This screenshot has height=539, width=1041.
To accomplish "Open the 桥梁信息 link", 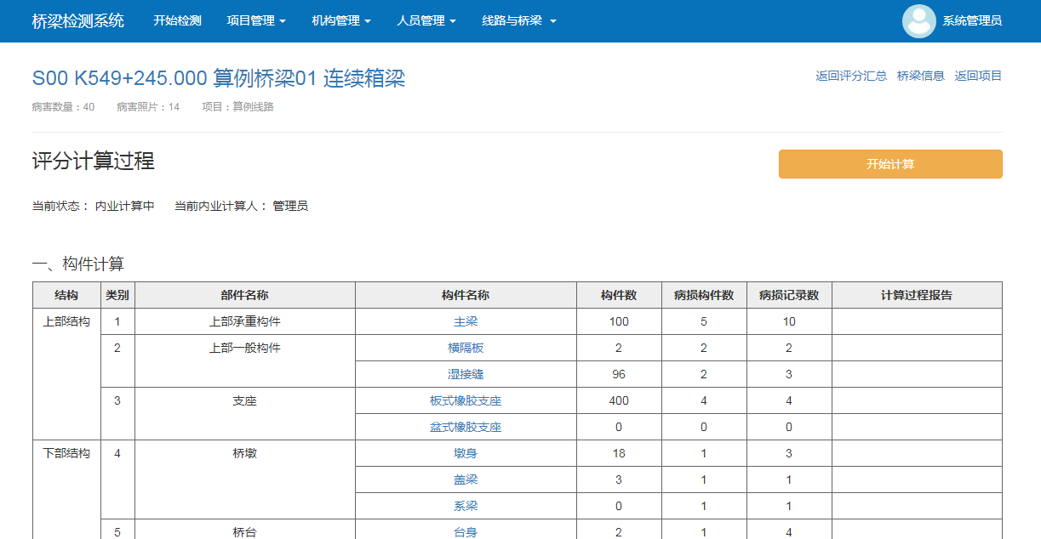I will tap(921, 76).
